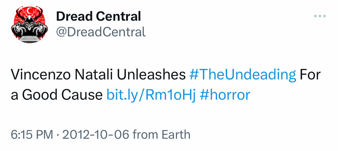Click the word "For" after the hashtag
338x151 pixels.
pyautogui.click(x=309, y=75)
